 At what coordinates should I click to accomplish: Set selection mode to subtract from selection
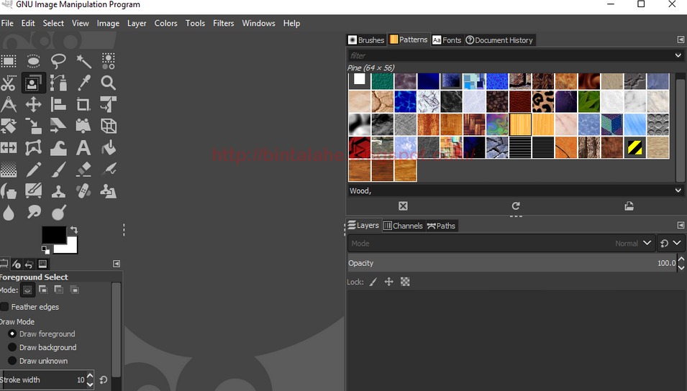pos(59,290)
